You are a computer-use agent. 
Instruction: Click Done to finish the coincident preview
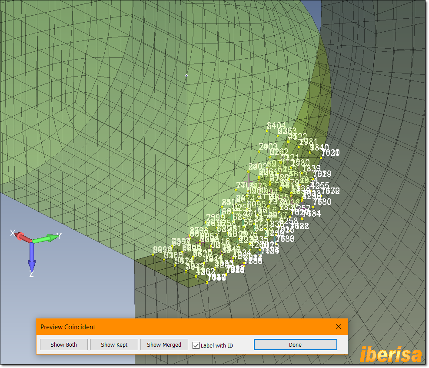tap(295, 344)
